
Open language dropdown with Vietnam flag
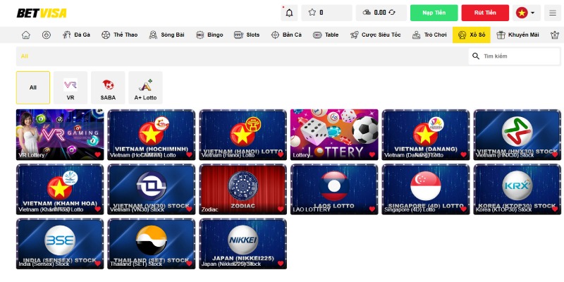[x=526, y=13]
